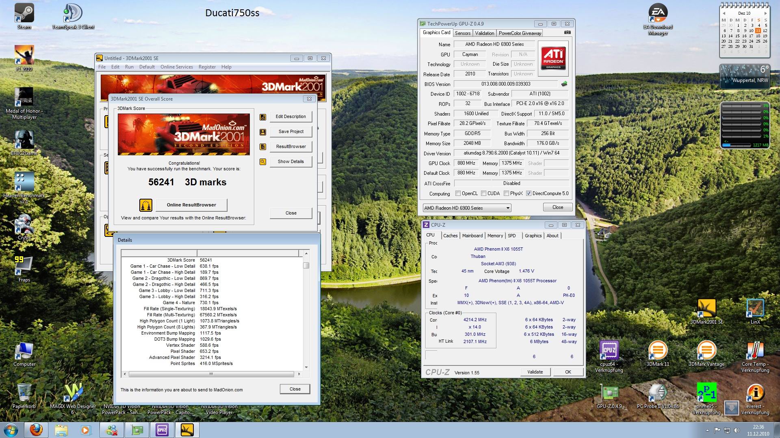Click the BIOS version save chip icon
Image resolution: width=780 pixels, height=438 pixels.
564,84
